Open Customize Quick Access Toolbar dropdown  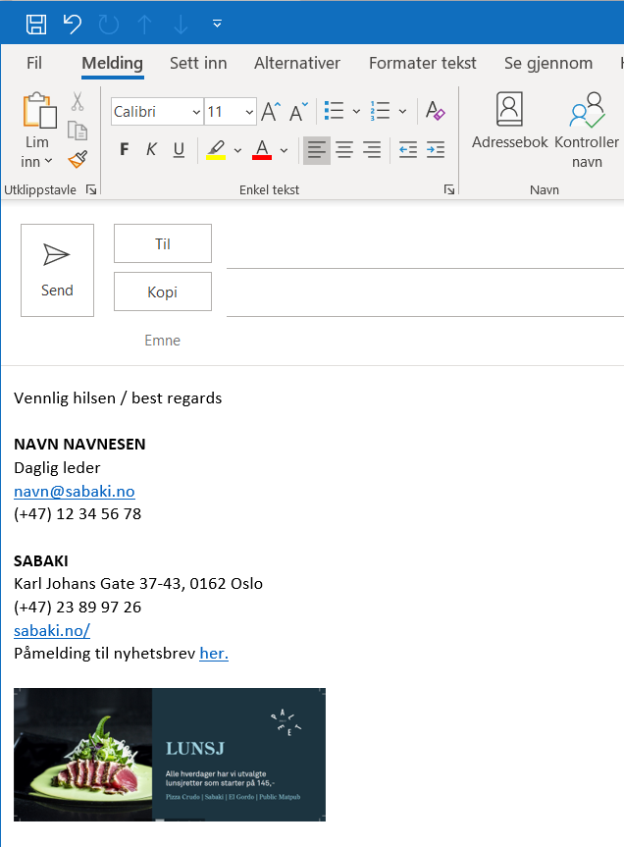click(x=217, y=24)
